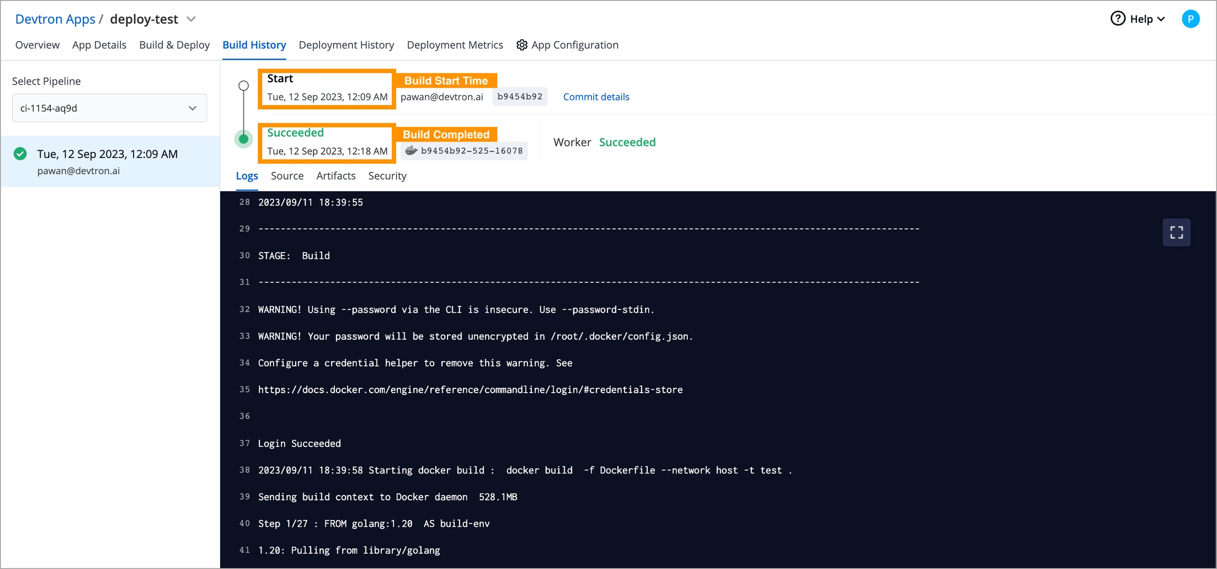
Task: Switch to the Security tab
Action: click(387, 176)
